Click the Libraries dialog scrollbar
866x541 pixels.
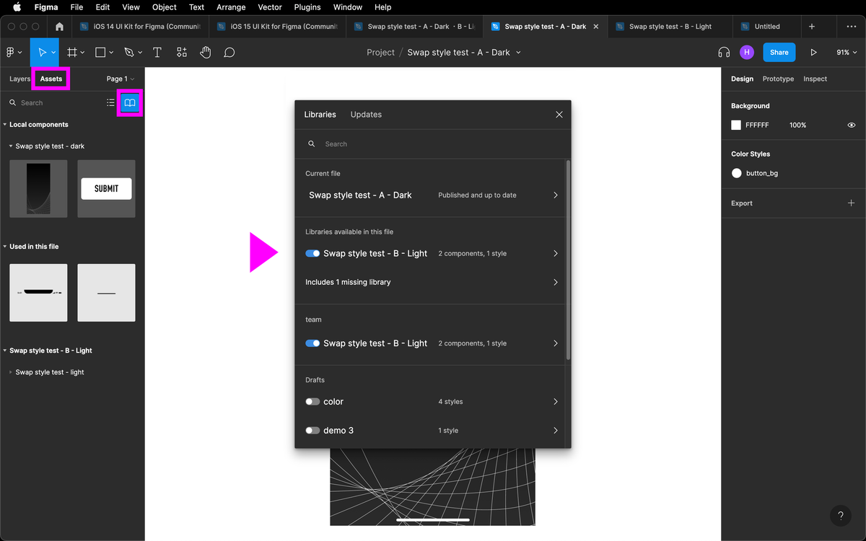[x=568, y=260]
